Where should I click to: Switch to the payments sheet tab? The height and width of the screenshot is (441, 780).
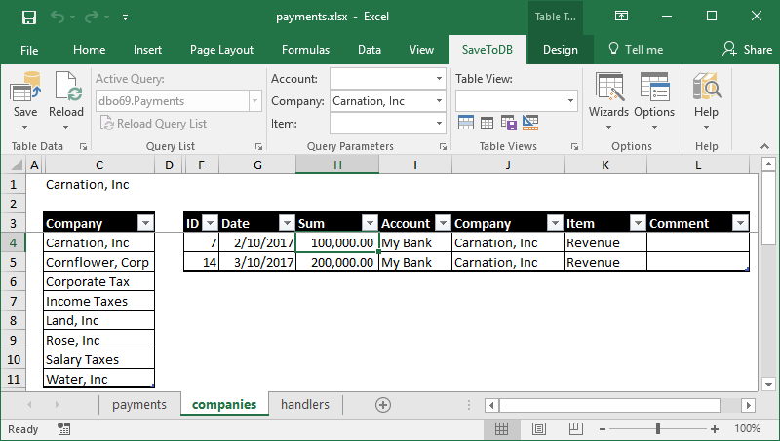[139, 405]
